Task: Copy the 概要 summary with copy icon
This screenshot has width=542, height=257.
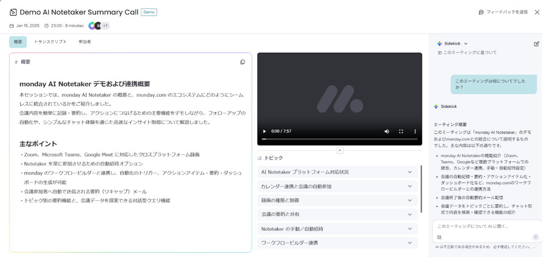Action: tap(243, 62)
